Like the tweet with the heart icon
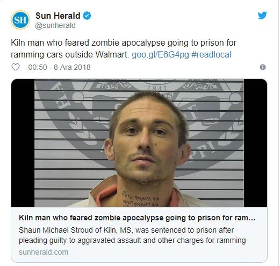Screen dimensions: 280x266 16,67
